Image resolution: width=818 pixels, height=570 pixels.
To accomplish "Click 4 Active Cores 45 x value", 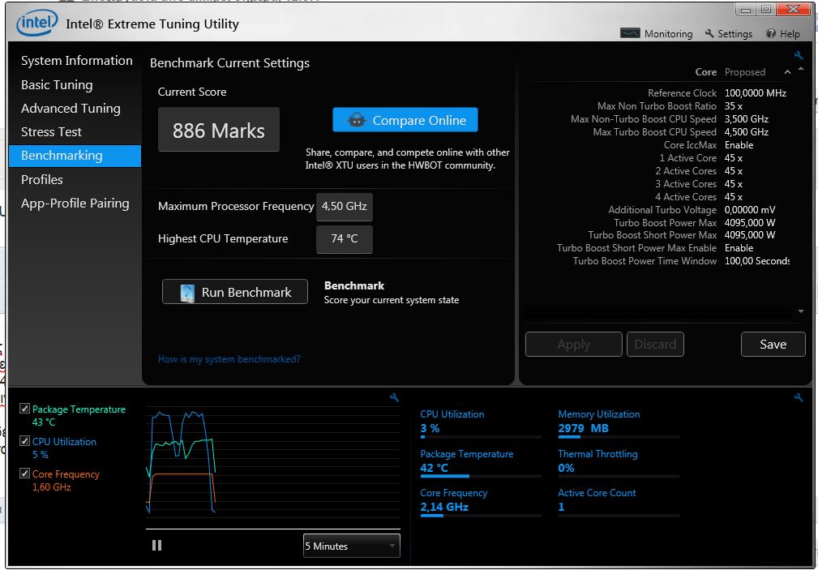I will pos(734,197).
